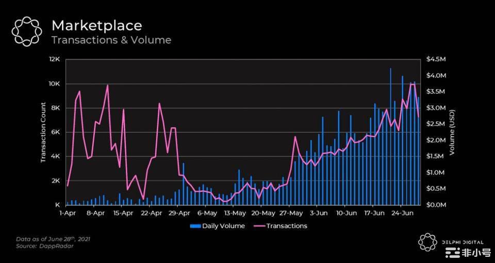Toggle the Transactions legend label
This screenshot has width=495, height=263.
tap(287, 226)
